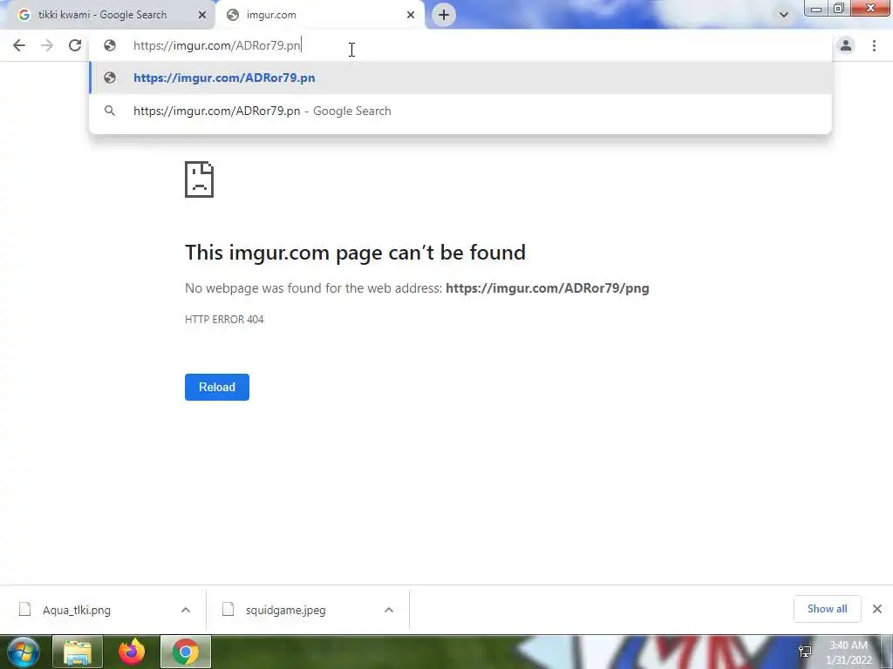This screenshot has height=669, width=893.
Task: Click the file icon of squidgame.jpeg download
Action: click(x=228, y=609)
